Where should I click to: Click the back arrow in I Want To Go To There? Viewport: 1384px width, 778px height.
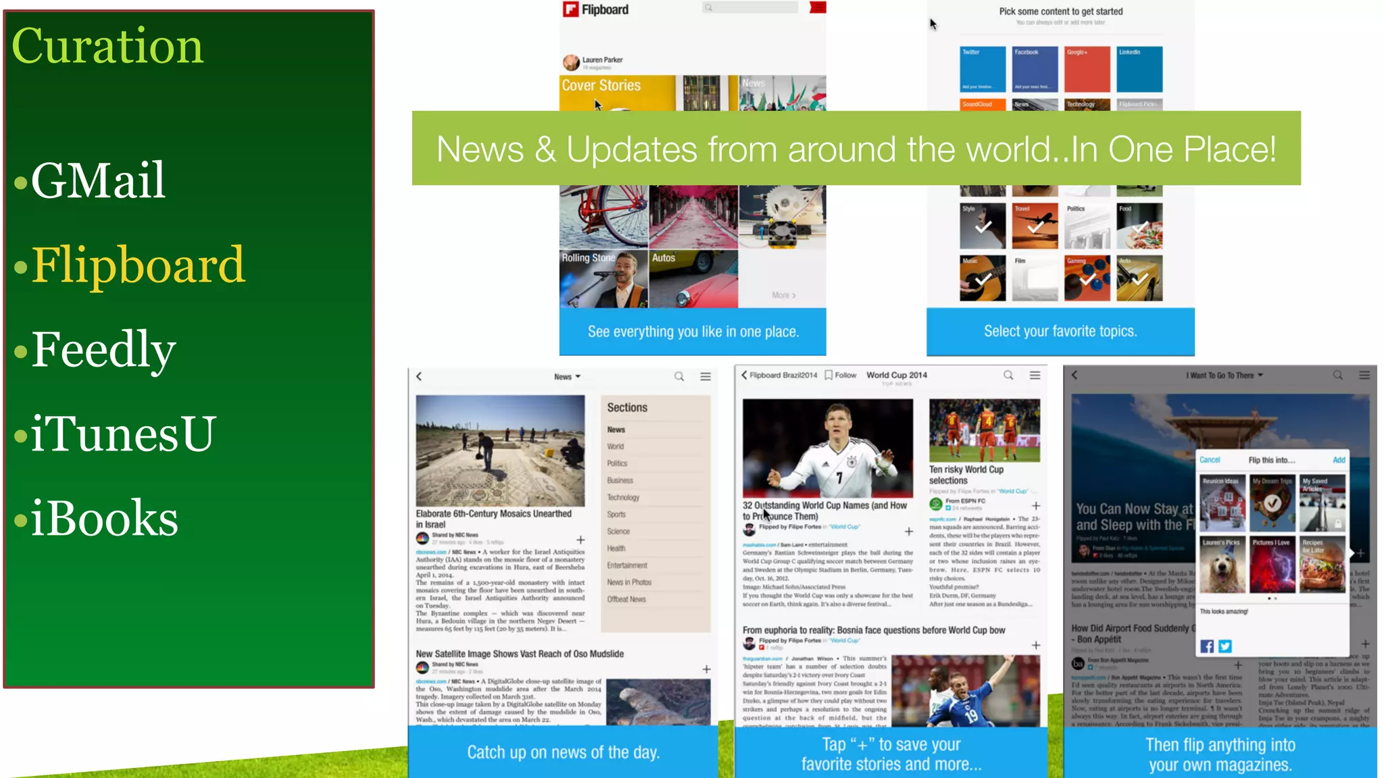(1074, 375)
